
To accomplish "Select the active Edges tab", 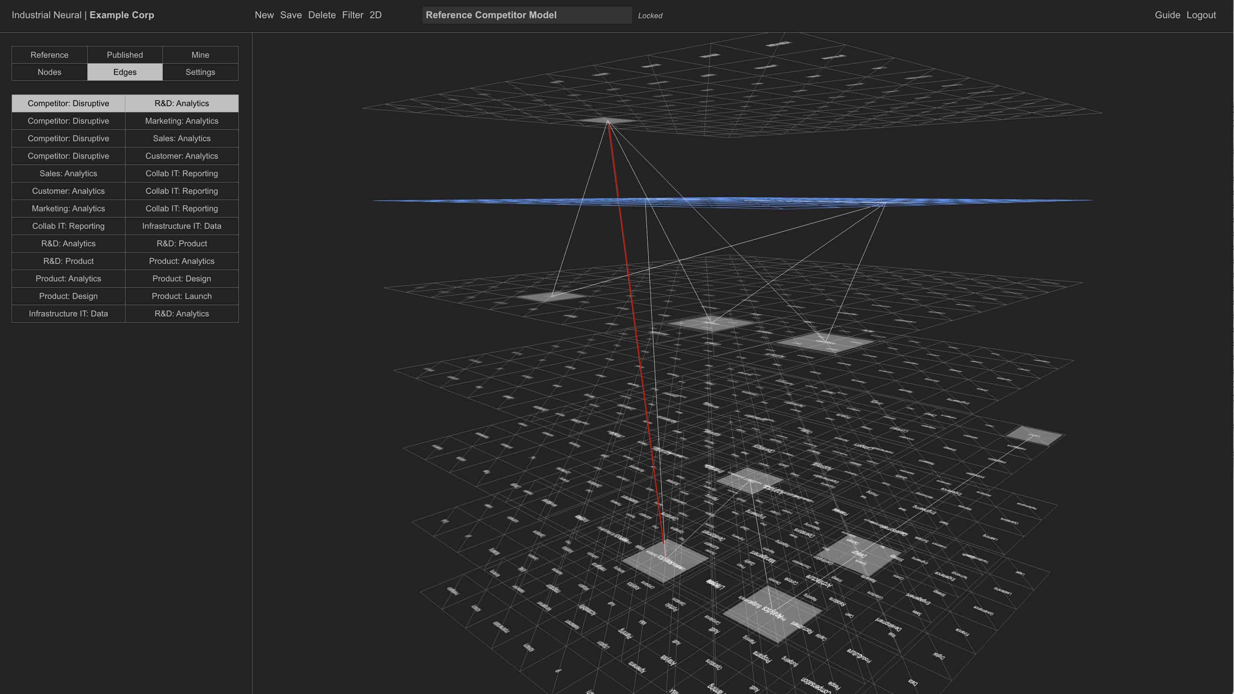I will tap(125, 72).
